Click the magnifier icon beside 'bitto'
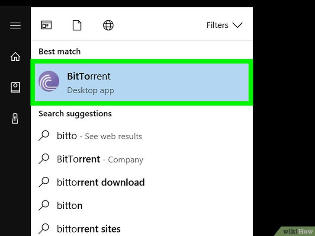Viewport: 315px width, 236px height. tap(44, 136)
